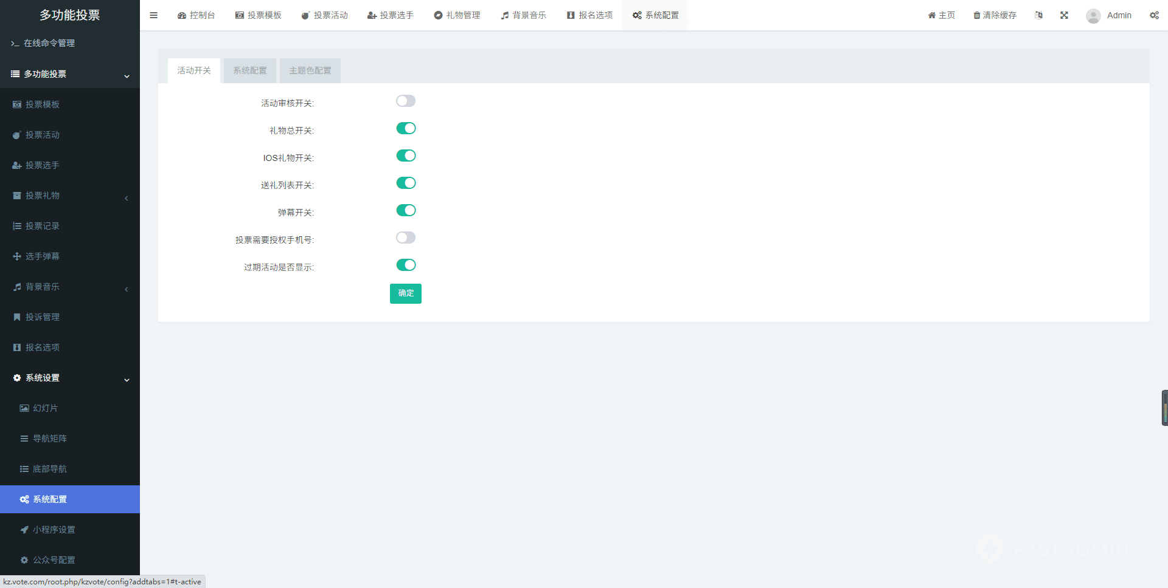The height and width of the screenshot is (588, 1168).
Task: Switch to the 主题色配置 tab
Action: [310, 70]
